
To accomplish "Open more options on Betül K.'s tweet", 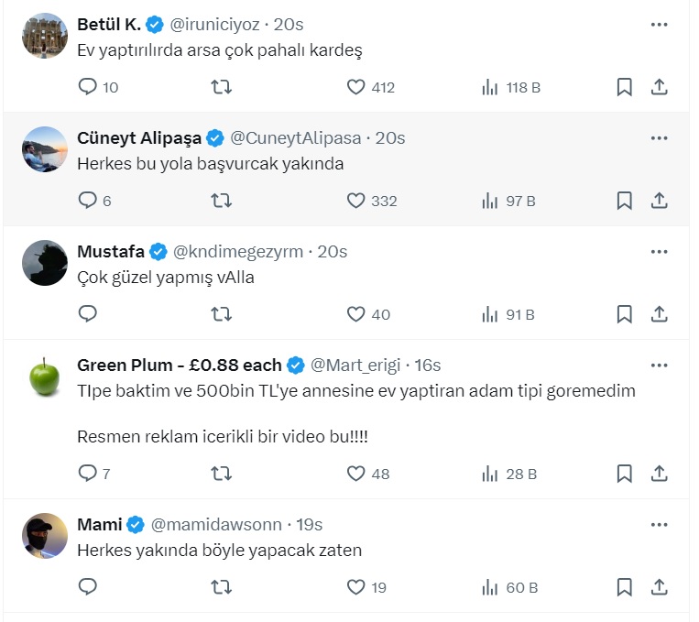I will (x=659, y=25).
